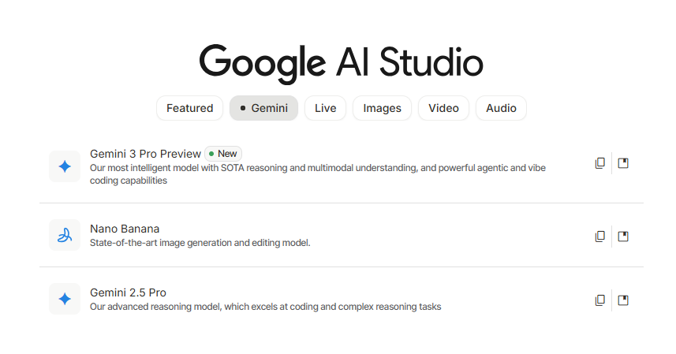Select the Gemini filter tab
Screen dimensions: 676x354
[x=263, y=108]
